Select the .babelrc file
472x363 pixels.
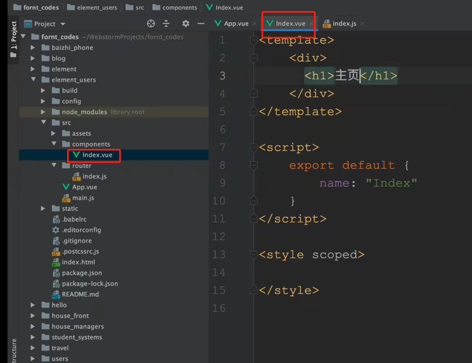(x=69, y=219)
